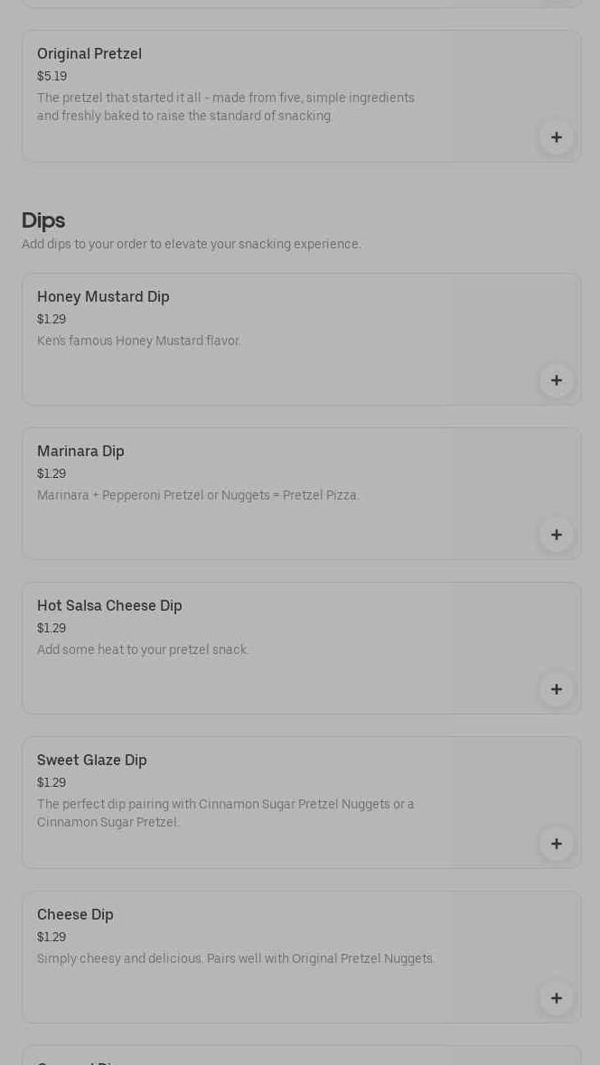Tap plus icon for Honey Mustard Dip

pos(557,380)
